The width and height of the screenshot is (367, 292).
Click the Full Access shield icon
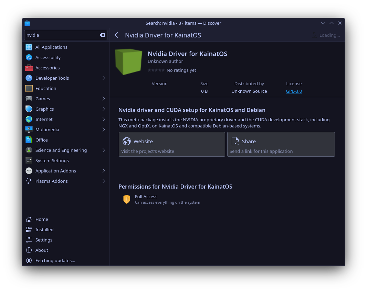127,199
